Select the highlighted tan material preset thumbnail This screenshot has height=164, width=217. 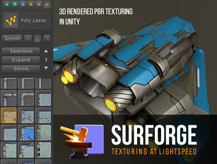9,115
